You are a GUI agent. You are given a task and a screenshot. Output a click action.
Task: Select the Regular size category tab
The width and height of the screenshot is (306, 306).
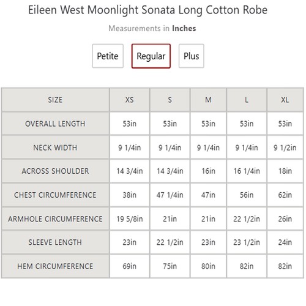(151, 56)
